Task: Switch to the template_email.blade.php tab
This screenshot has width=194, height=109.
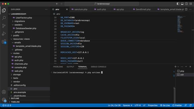Action: point(170,9)
